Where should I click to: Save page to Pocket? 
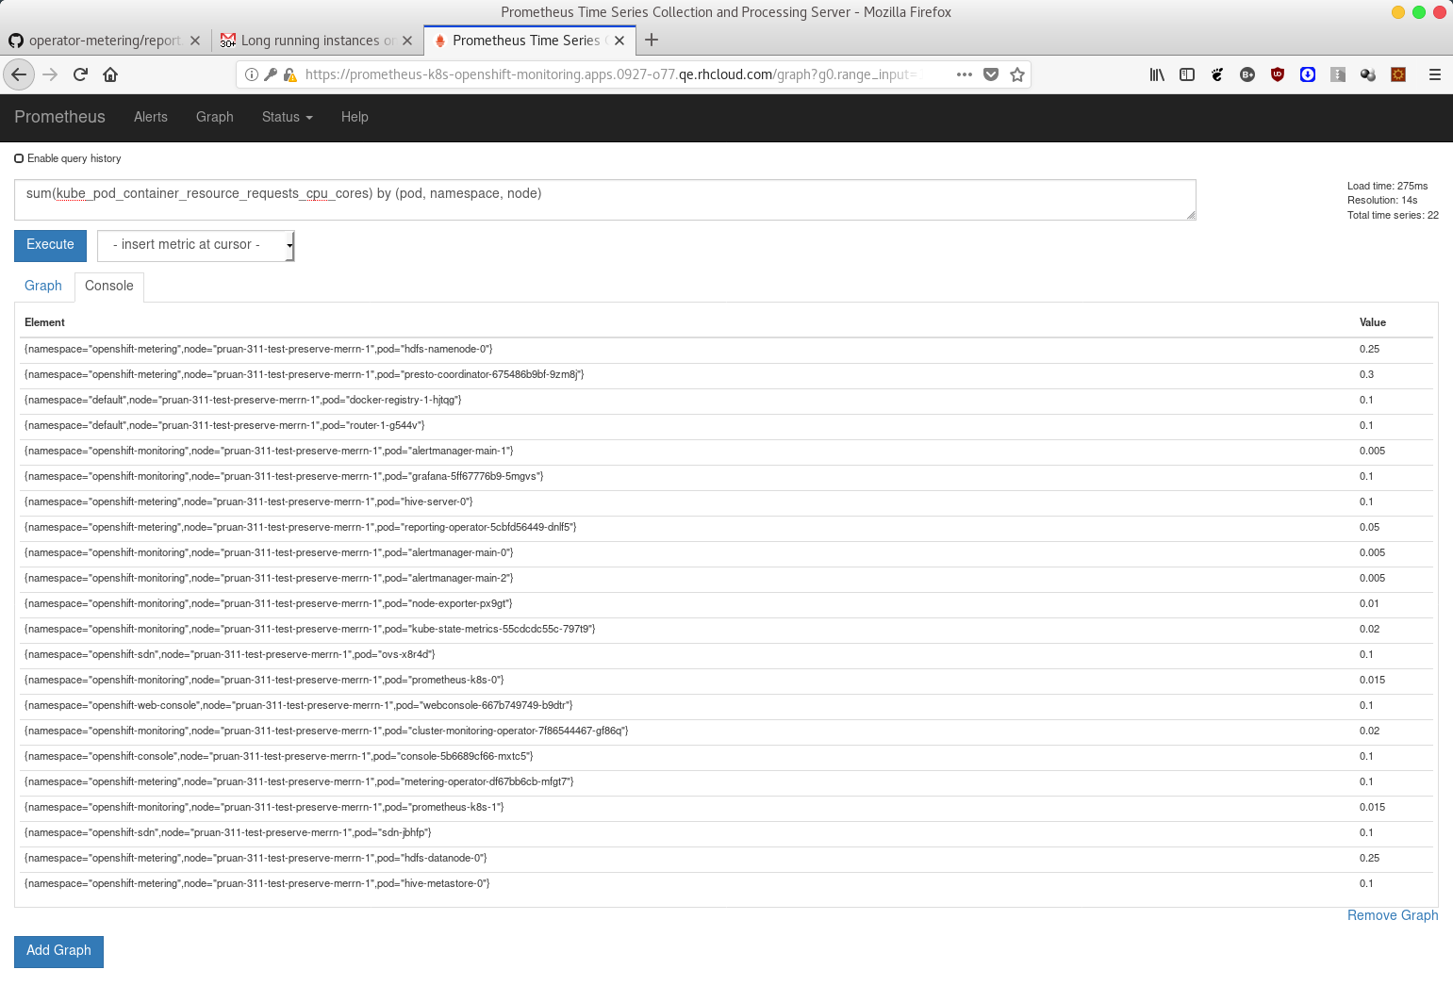pyautogui.click(x=991, y=74)
